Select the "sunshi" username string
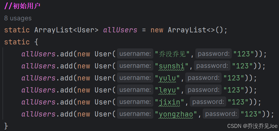279x131 pixels. point(172,66)
